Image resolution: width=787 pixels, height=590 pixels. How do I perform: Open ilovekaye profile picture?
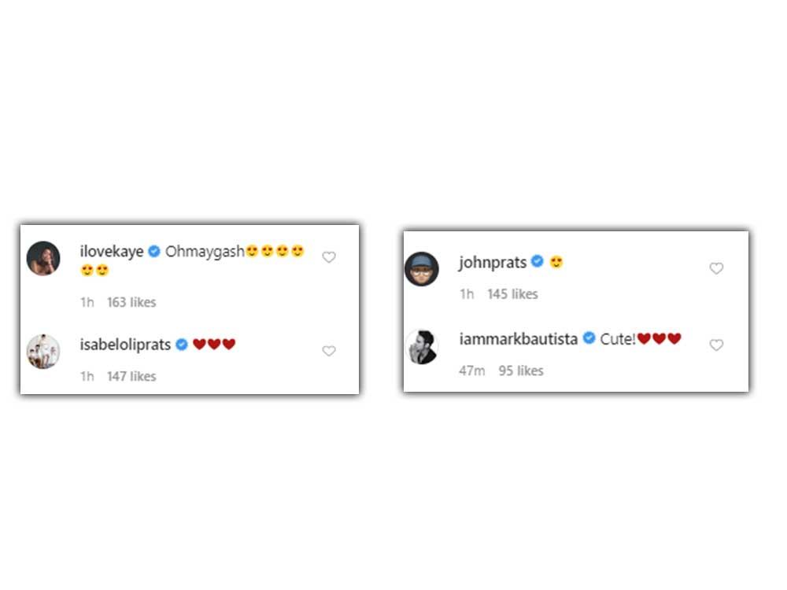click(43, 258)
